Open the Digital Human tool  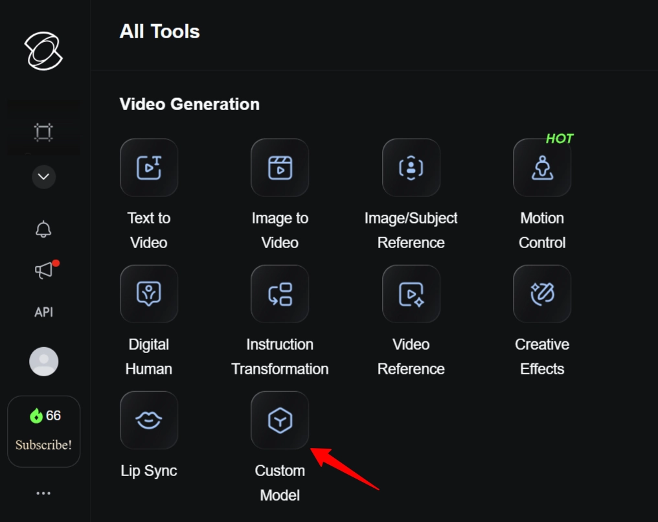point(149,294)
